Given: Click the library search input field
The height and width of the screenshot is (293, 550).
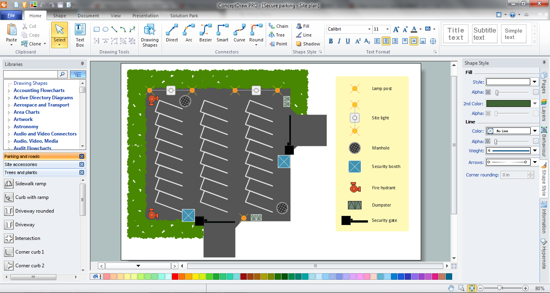Looking at the screenshot, I should click(31, 74).
